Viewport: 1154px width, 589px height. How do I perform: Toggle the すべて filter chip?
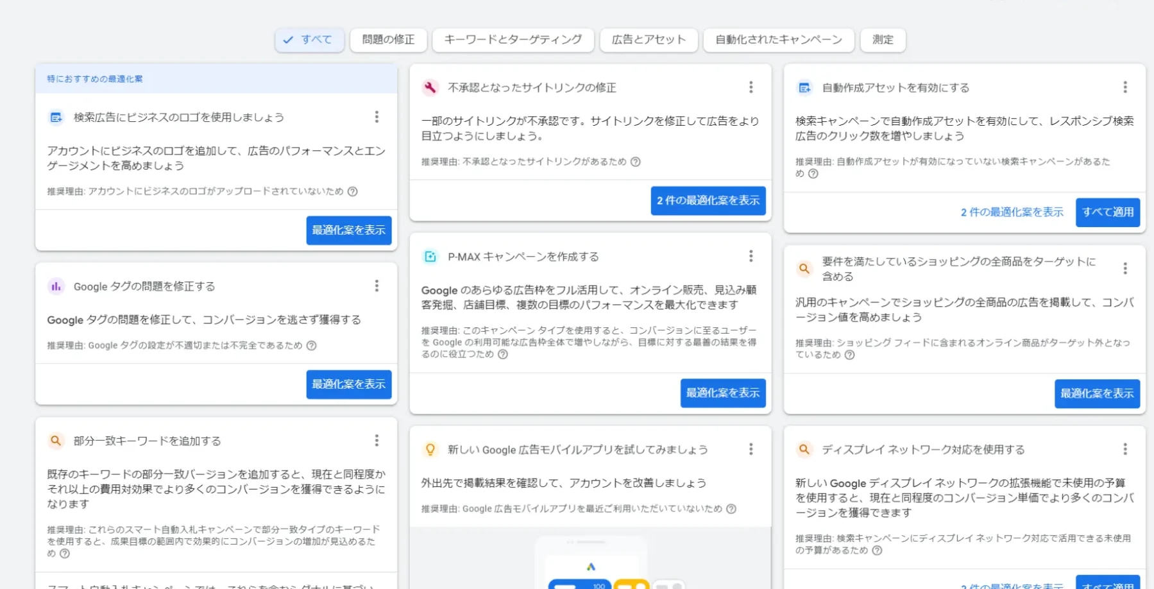point(310,40)
